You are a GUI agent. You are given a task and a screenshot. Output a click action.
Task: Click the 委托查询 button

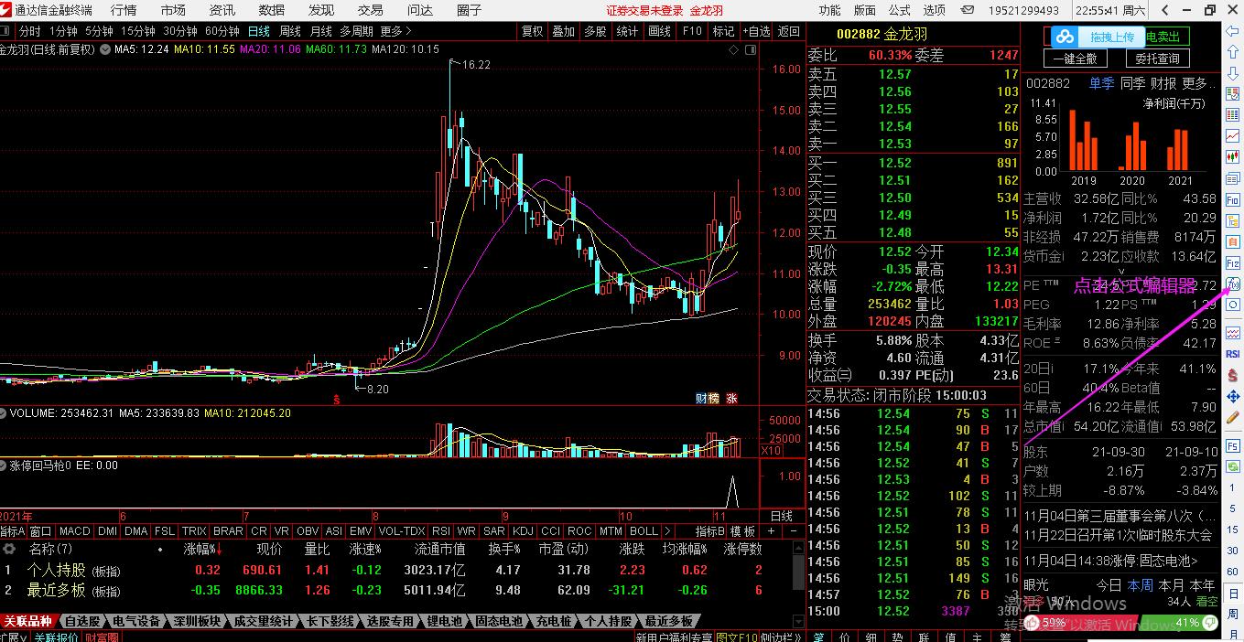pyautogui.click(x=1157, y=59)
